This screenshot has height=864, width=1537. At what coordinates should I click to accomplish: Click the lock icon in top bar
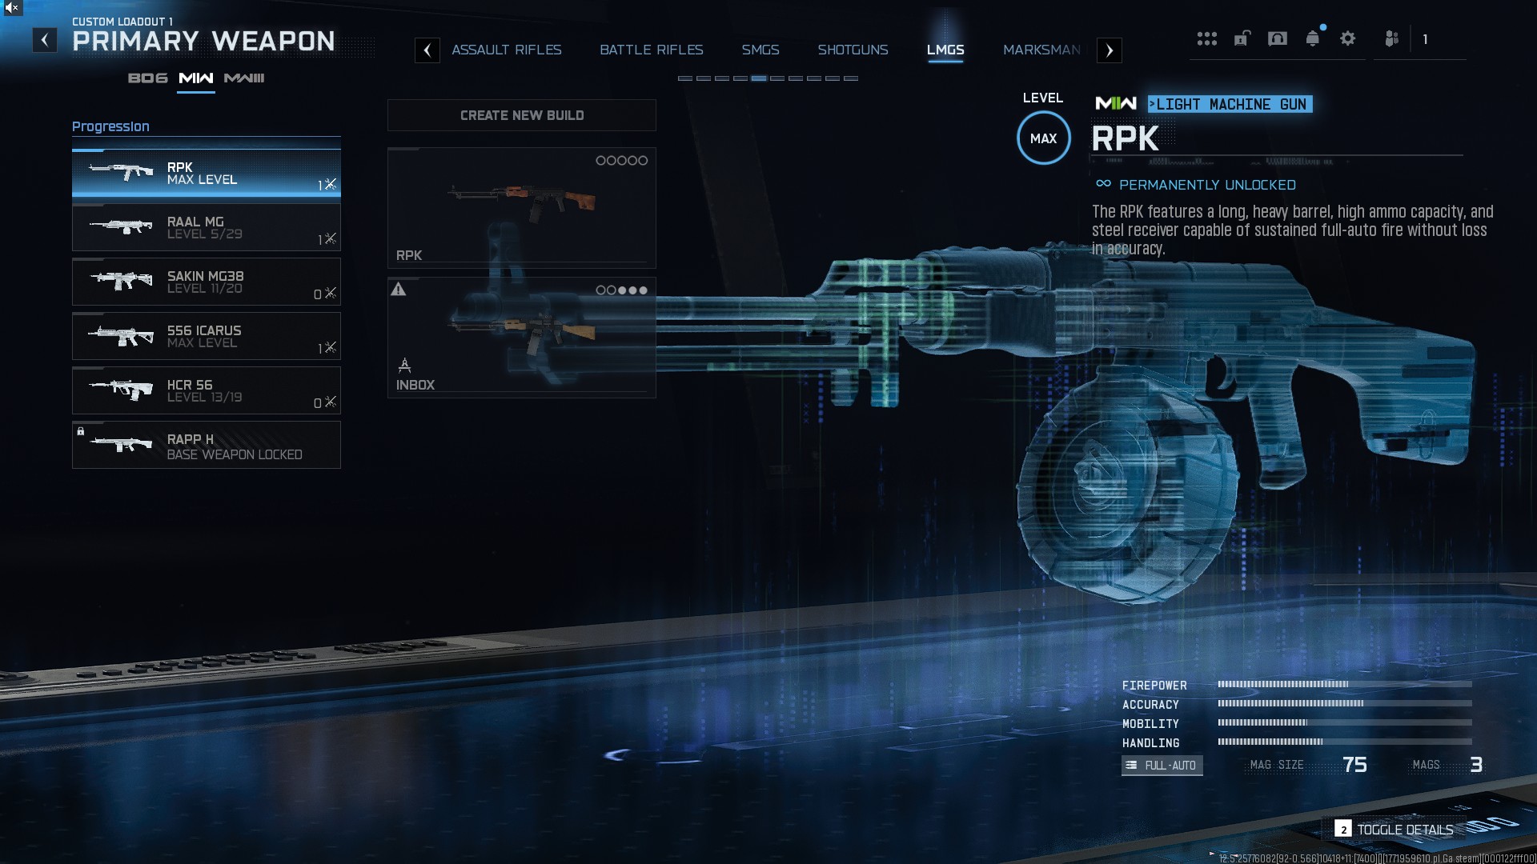[1242, 38]
